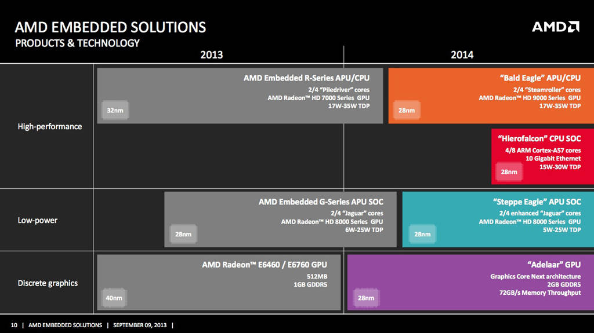
Task: Click the 2014 year heading
Action: (x=462, y=55)
